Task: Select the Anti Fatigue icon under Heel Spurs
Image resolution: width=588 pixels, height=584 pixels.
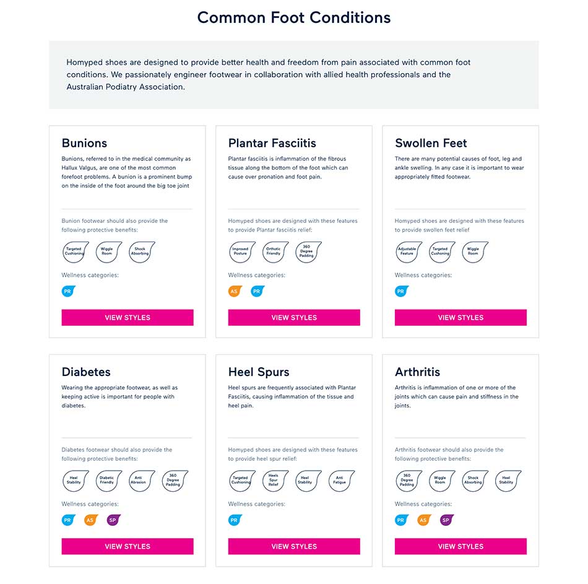Action: (x=341, y=481)
